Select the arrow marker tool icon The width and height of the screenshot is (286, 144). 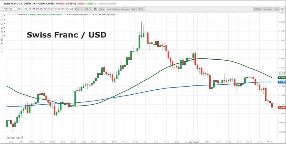pyautogui.click(x=2, y=28)
